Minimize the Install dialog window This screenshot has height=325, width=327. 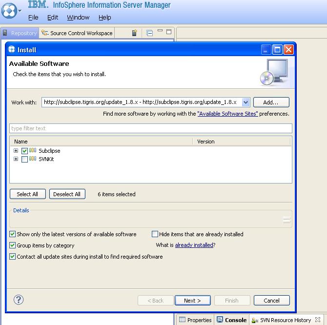point(266,50)
